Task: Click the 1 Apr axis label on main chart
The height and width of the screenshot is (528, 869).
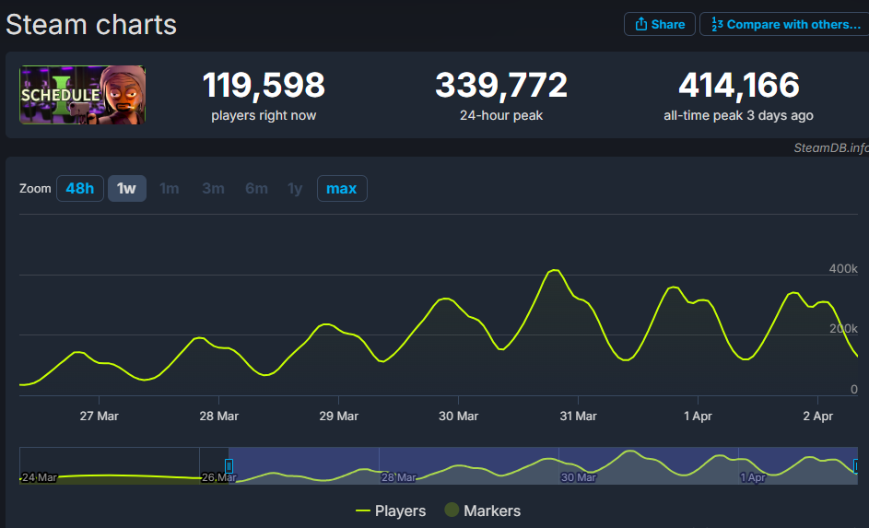Action: click(x=698, y=417)
